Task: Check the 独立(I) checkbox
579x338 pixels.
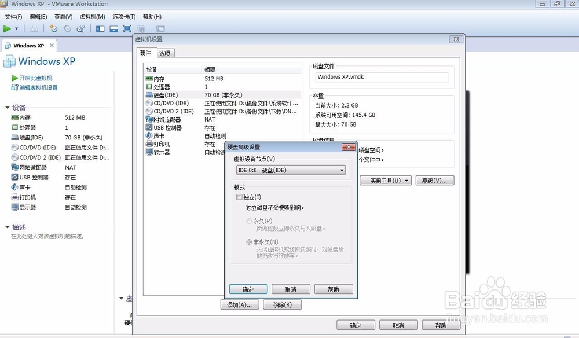Action: pos(239,197)
